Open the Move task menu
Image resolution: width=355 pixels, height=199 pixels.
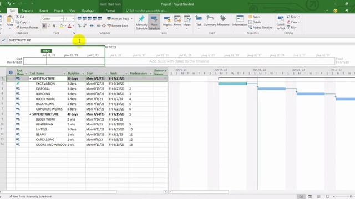pyautogui.click(x=177, y=22)
